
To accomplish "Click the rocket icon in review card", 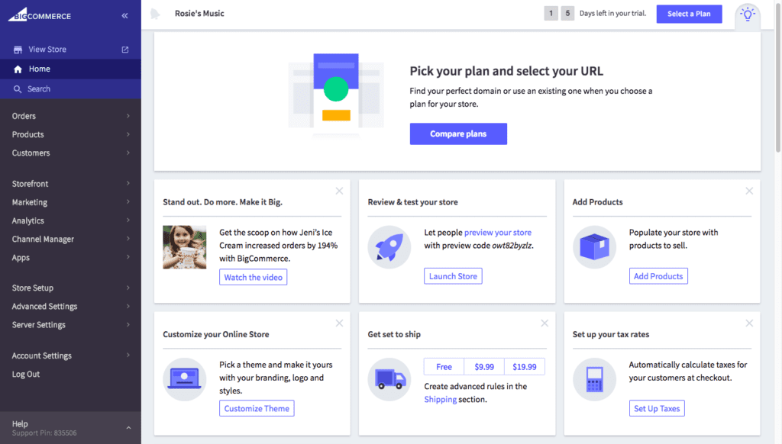I will pos(389,247).
